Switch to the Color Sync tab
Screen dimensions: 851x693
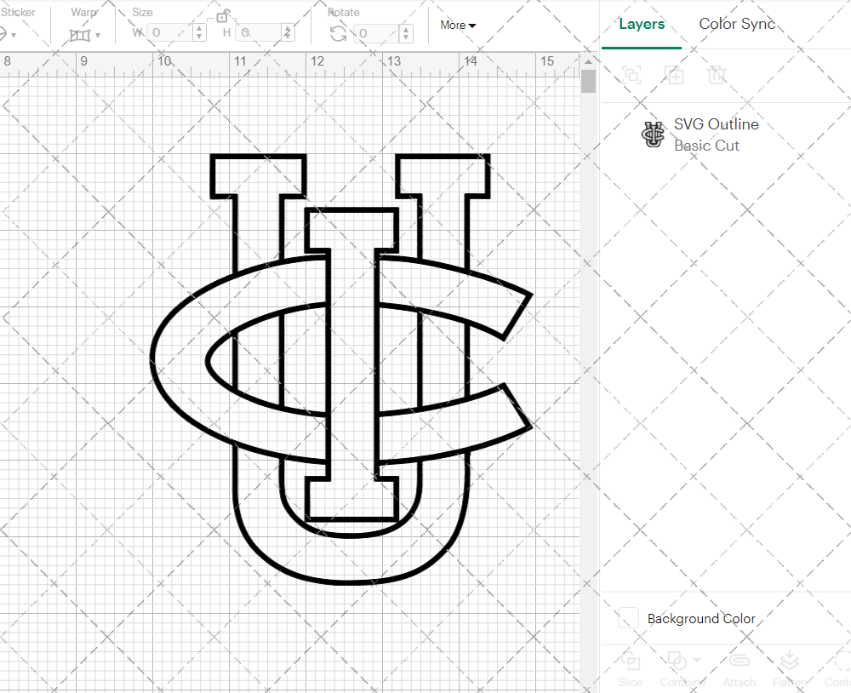pos(737,24)
